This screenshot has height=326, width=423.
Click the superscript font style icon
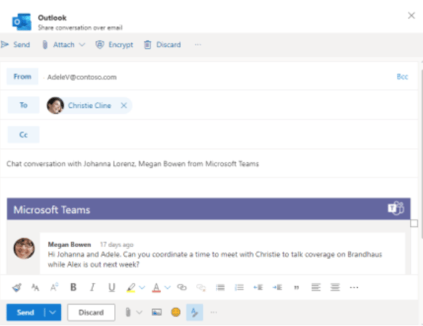point(54,287)
